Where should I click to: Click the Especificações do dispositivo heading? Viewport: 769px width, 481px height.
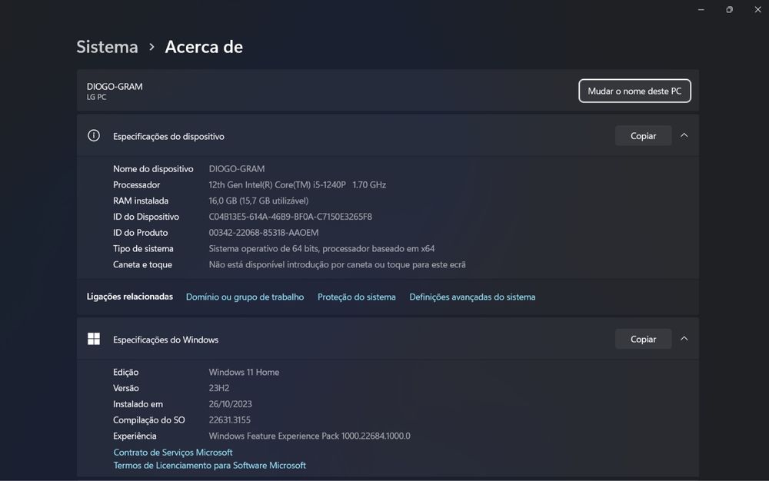pos(168,136)
